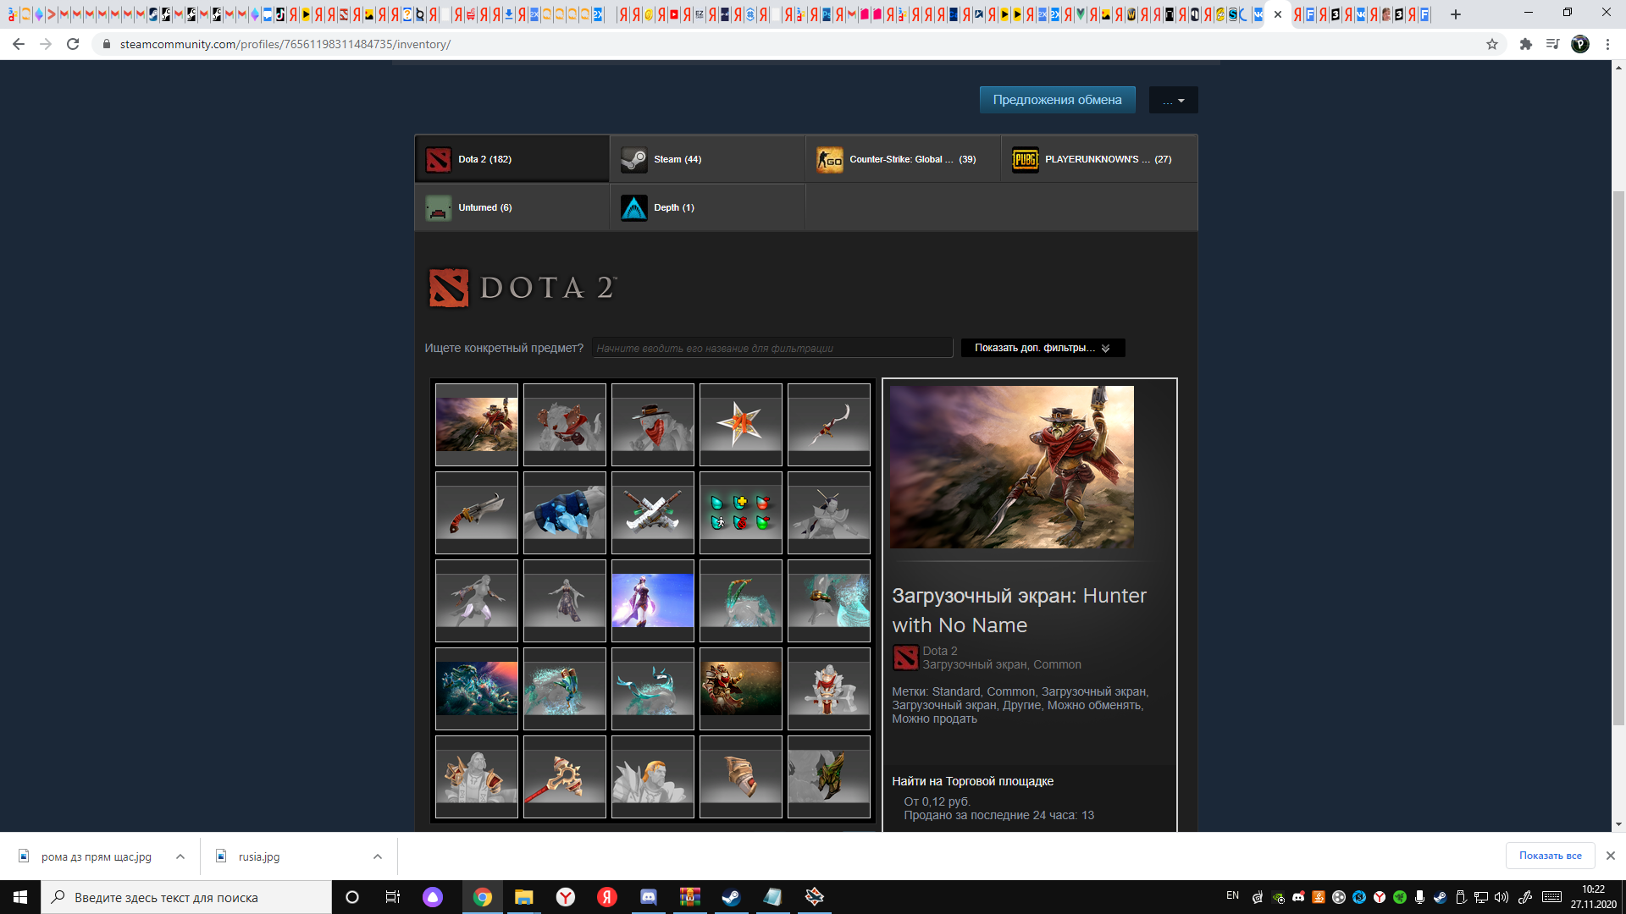Viewport: 1626px width, 914px height.
Task: Select the six ability icons pack item
Action: click(x=741, y=513)
